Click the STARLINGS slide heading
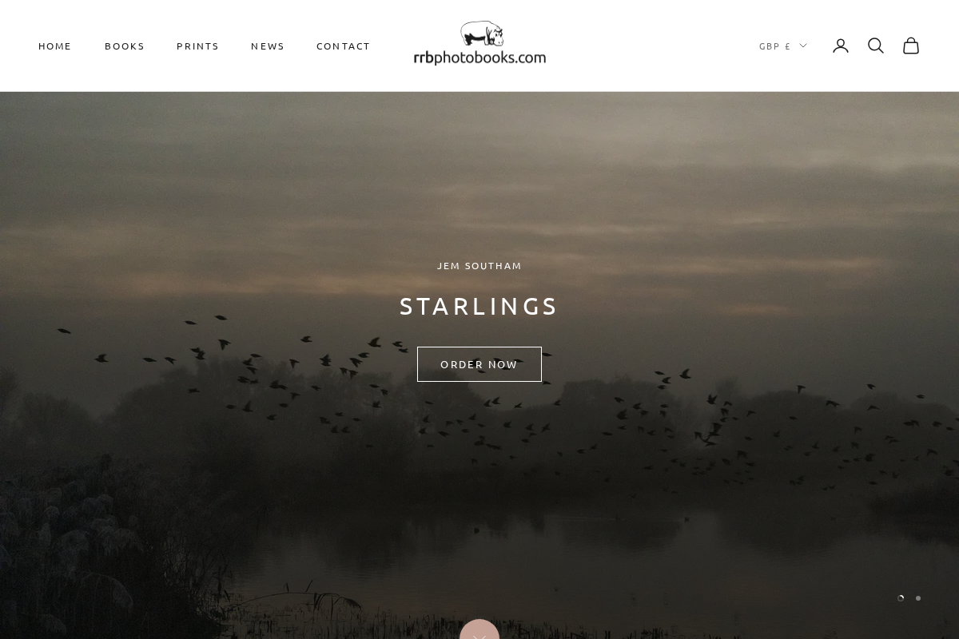Screen dimensions: 959x639 click(x=479, y=306)
